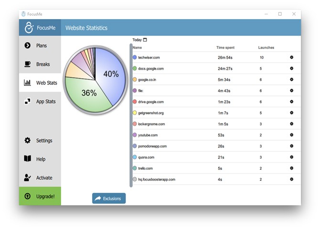Click the Exclusions button
Screen dimensions: 320x229
click(109, 198)
